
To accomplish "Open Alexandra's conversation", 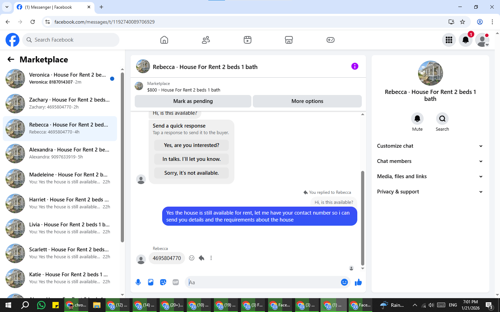I will coord(60,154).
